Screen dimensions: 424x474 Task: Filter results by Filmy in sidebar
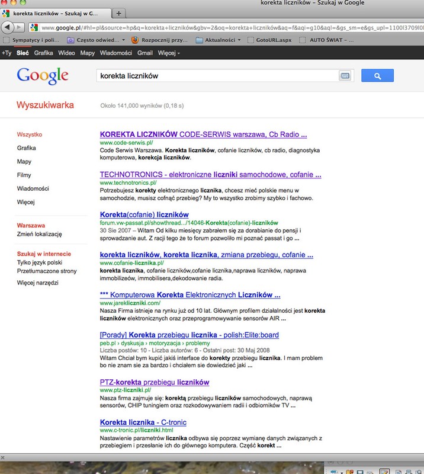(x=24, y=175)
